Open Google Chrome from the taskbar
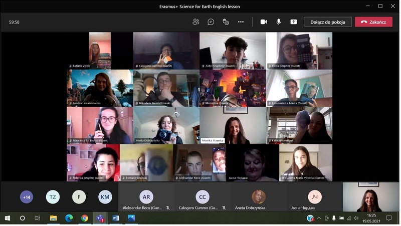Viewport: 401px width, 226px height. tap(85, 218)
